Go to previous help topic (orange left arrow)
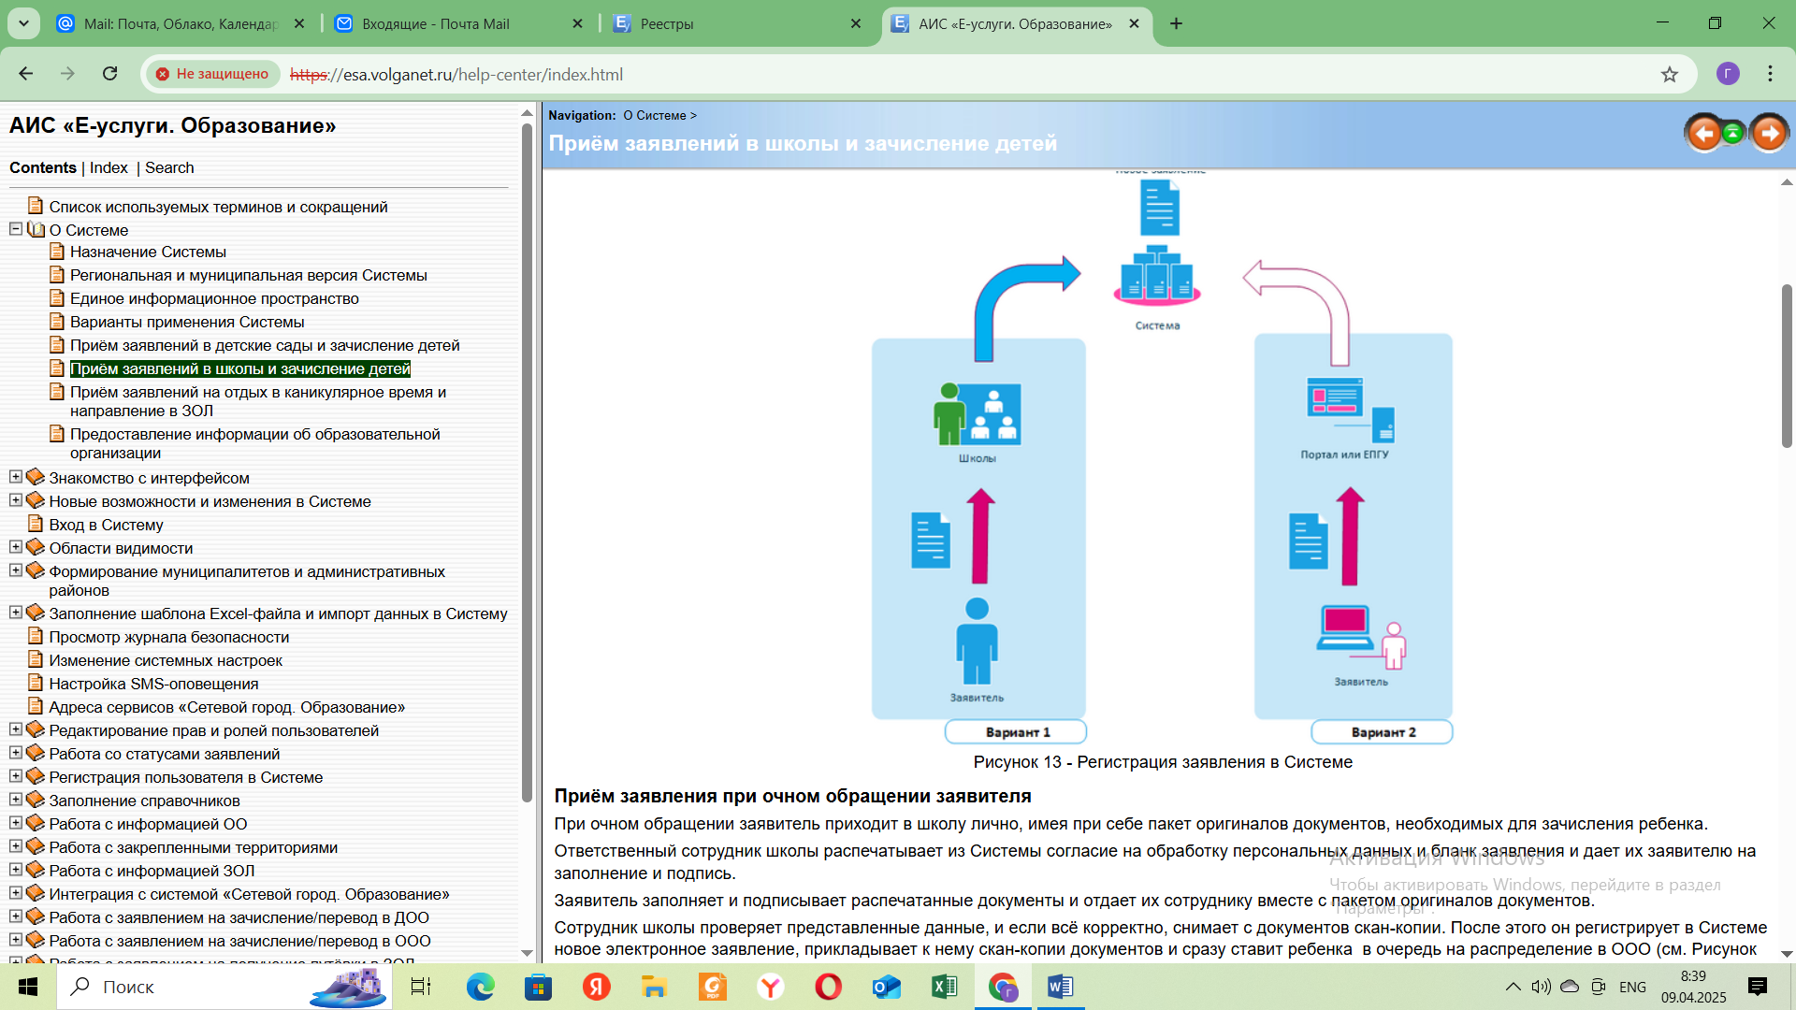The width and height of the screenshot is (1796, 1010). click(x=1703, y=134)
